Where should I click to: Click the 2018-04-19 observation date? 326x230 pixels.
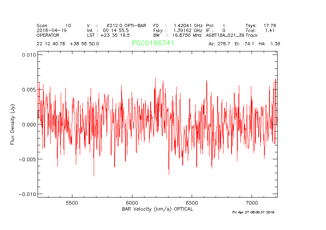51,30
